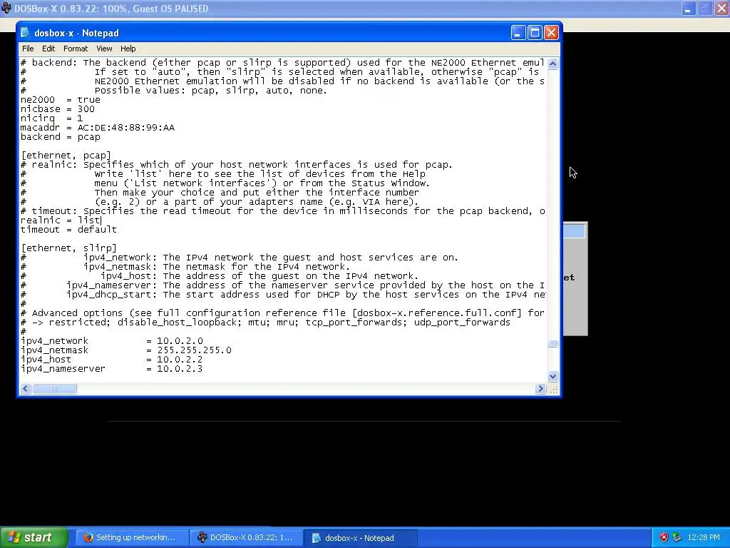Switch to Firefox 'Setting up networkin...' taskbar item
This screenshot has width=730, height=548.
coord(132,538)
